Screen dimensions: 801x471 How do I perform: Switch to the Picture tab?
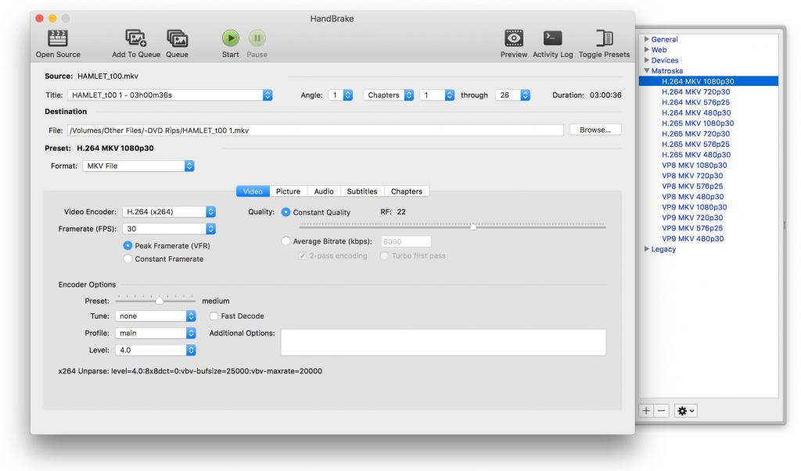(x=288, y=191)
